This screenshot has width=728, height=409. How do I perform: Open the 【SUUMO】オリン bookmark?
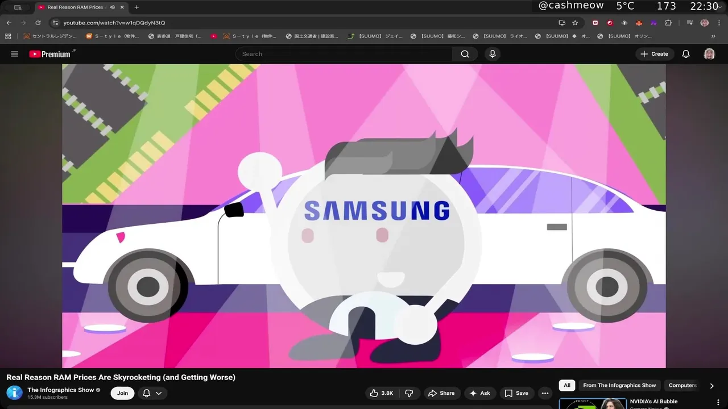[x=624, y=36]
